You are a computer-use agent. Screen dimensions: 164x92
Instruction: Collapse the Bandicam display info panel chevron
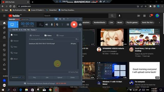pyautogui.click(x=80, y=30)
